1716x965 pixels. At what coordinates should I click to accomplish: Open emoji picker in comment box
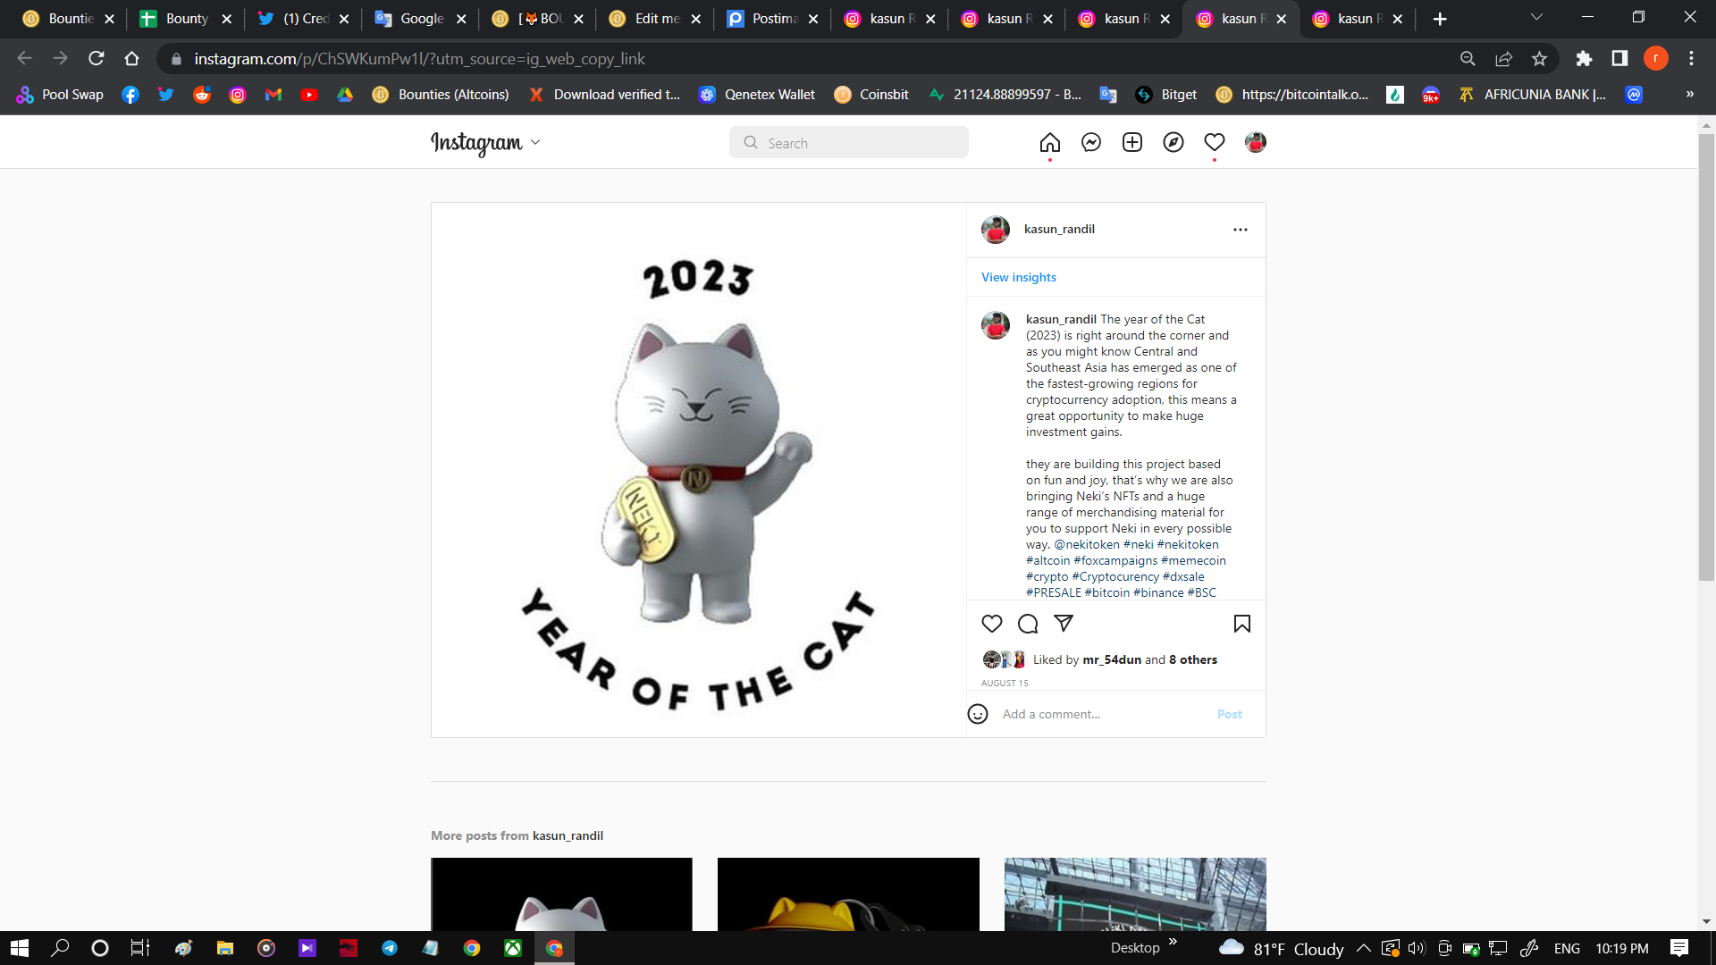pos(978,714)
